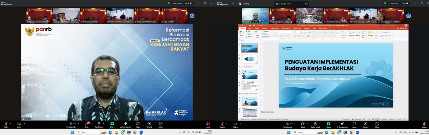429x135 pixels.
Task: Expand Zoom Workplace dropdown chevron in right window
Action: pos(233,4)
